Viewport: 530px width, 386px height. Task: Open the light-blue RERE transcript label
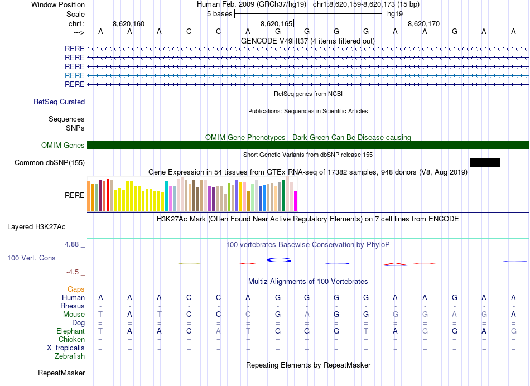74,75
